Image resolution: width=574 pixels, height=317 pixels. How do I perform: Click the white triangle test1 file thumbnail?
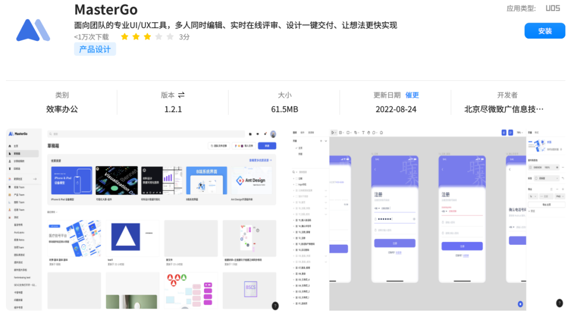[x=132, y=238]
